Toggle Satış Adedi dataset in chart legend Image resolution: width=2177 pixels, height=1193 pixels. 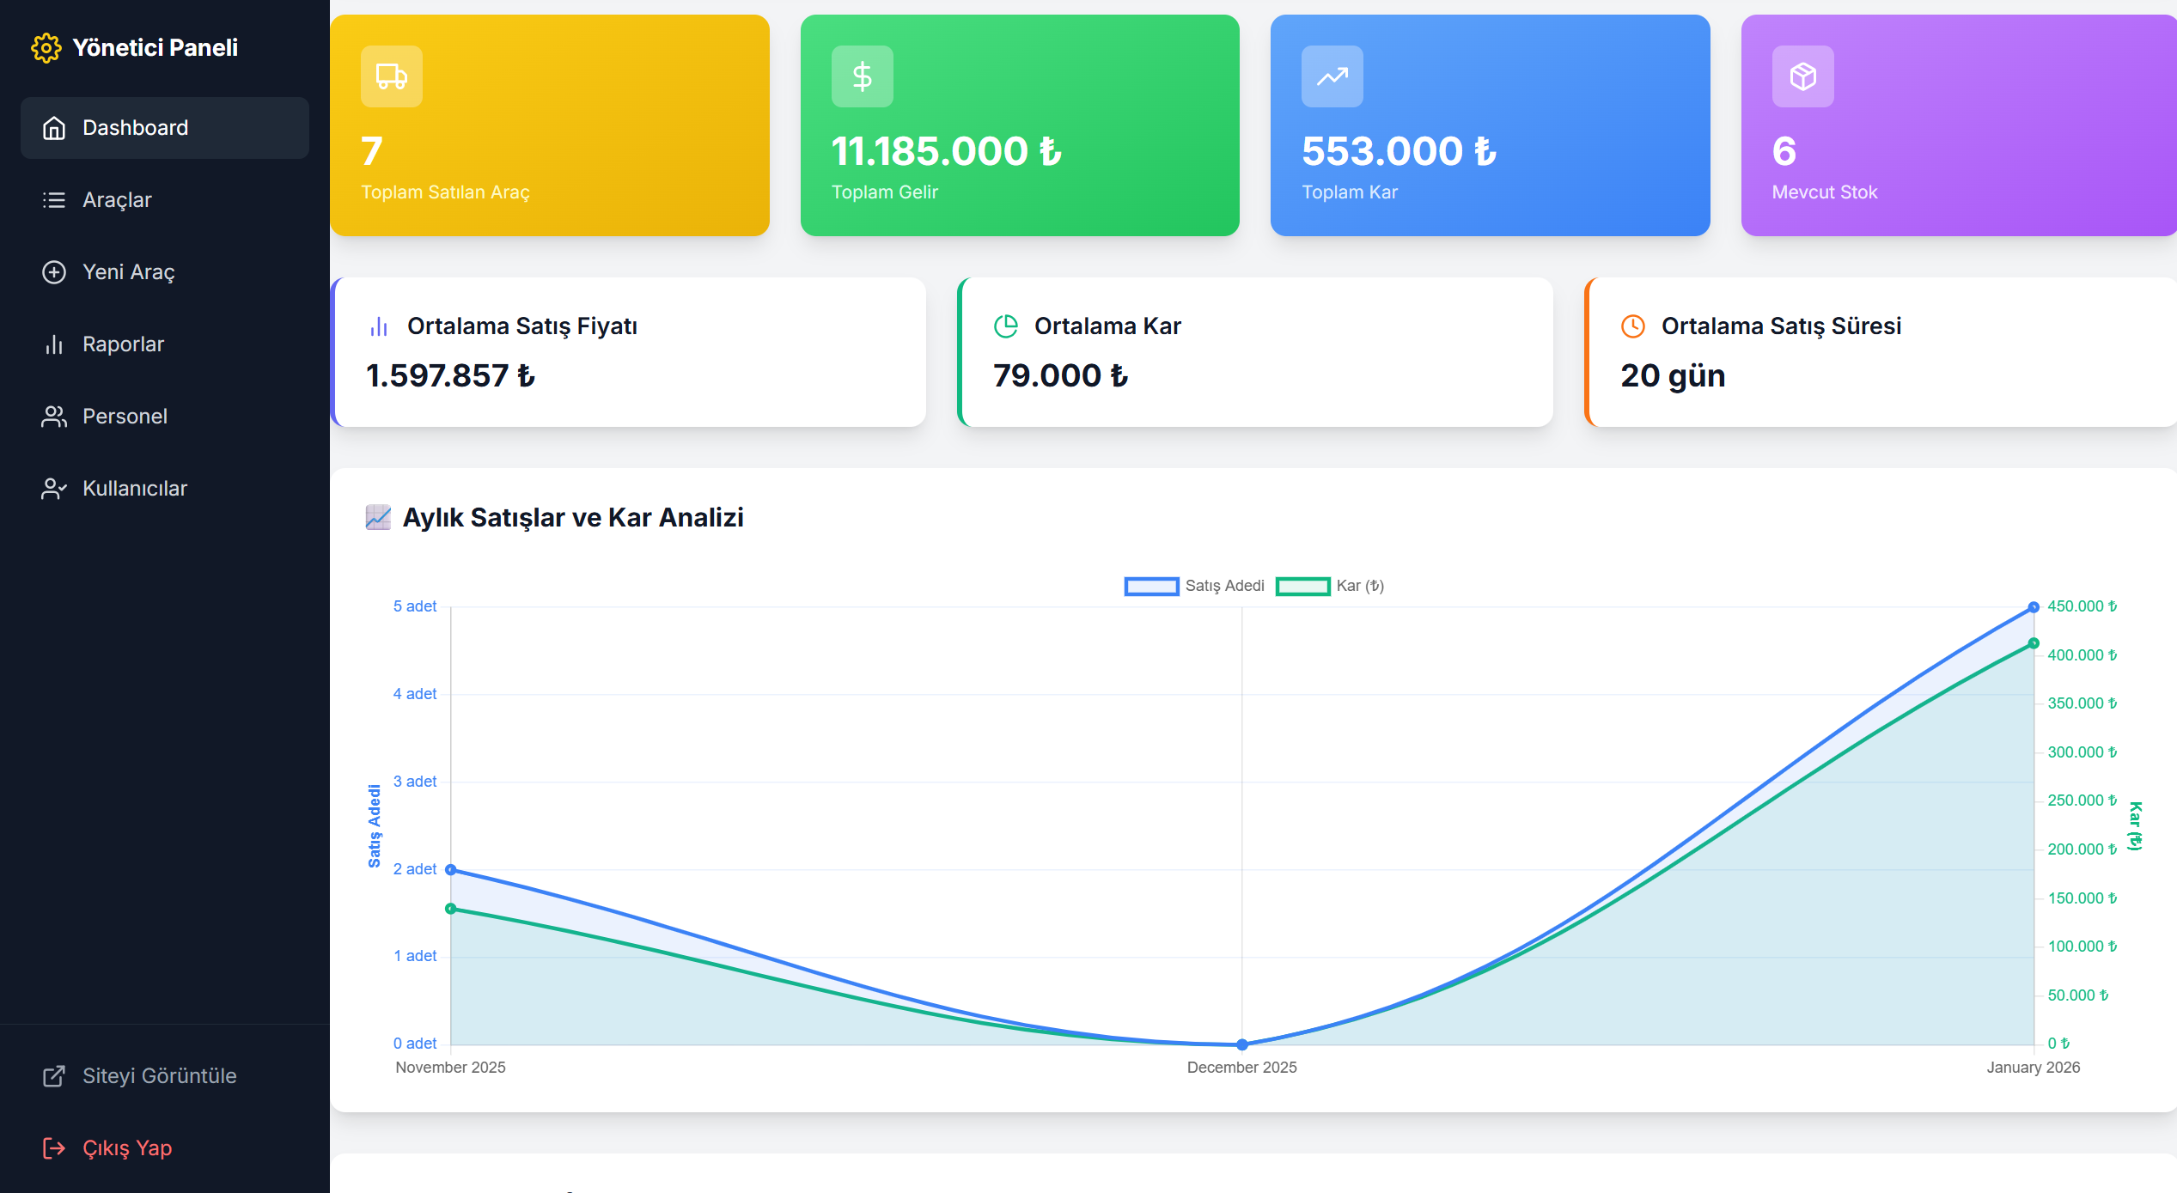[1194, 586]
